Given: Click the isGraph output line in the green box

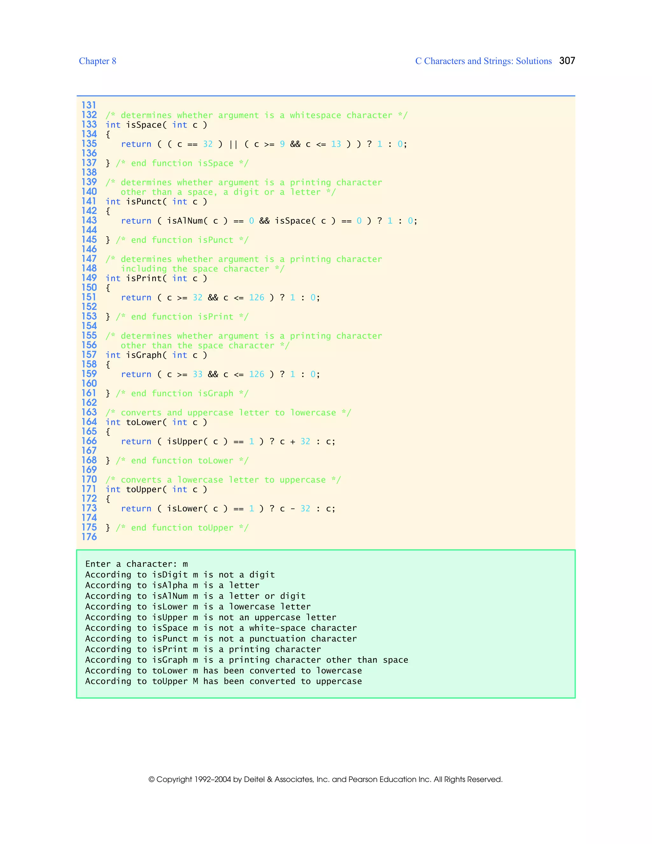Looking at the screenshot, I should pyautogui.click(x=246, y=660).
